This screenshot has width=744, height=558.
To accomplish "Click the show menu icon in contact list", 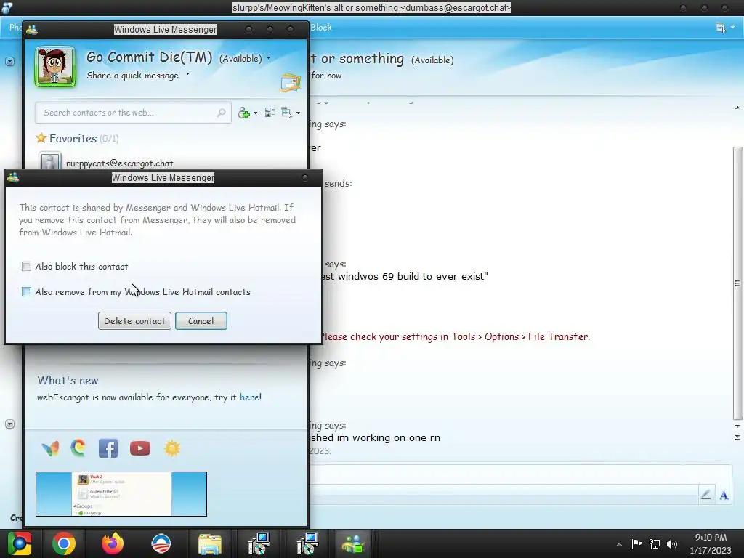I will coord(286,113).
